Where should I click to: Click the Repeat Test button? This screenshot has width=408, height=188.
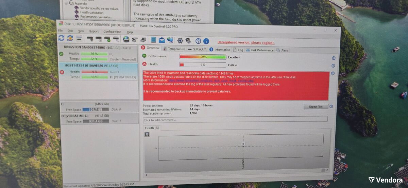pos(316,107)
